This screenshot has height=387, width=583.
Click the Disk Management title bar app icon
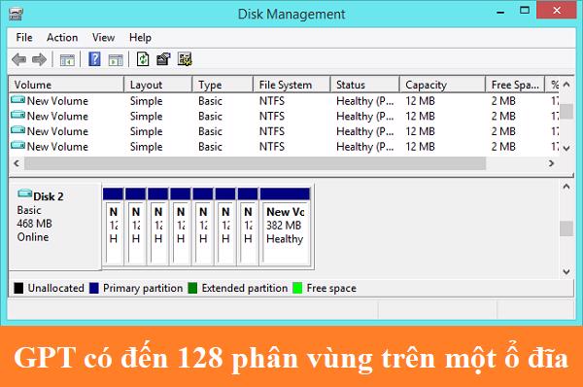pyautogui.click(x=16, y=15)
